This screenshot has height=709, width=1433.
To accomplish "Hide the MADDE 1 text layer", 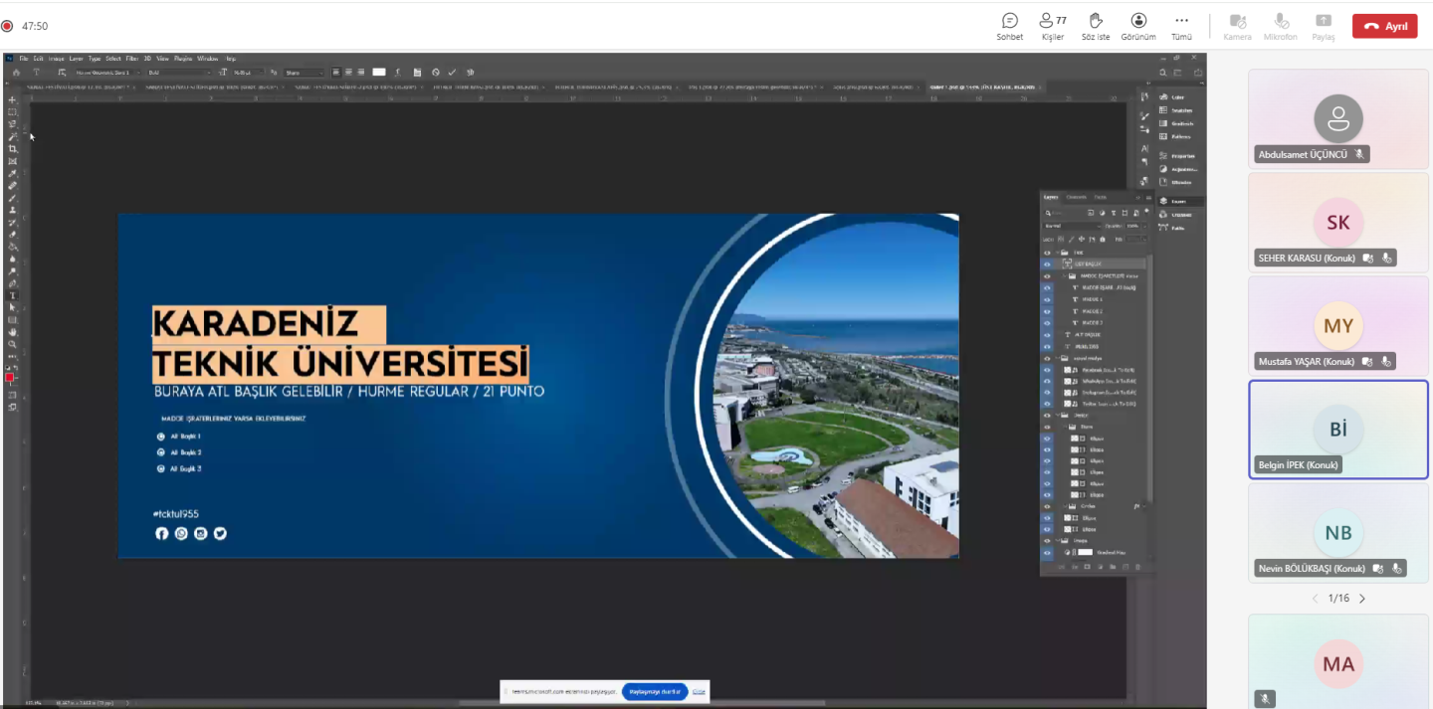I will [1047, 299].
